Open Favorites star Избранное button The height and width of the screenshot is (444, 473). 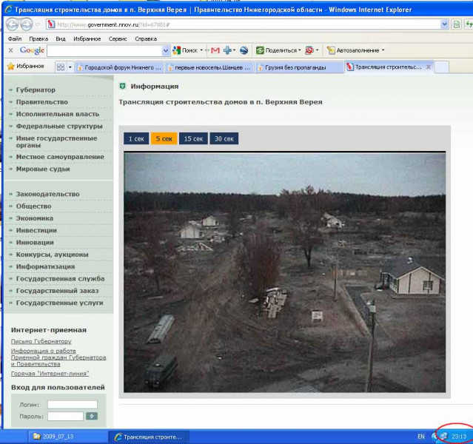(26, 66)
